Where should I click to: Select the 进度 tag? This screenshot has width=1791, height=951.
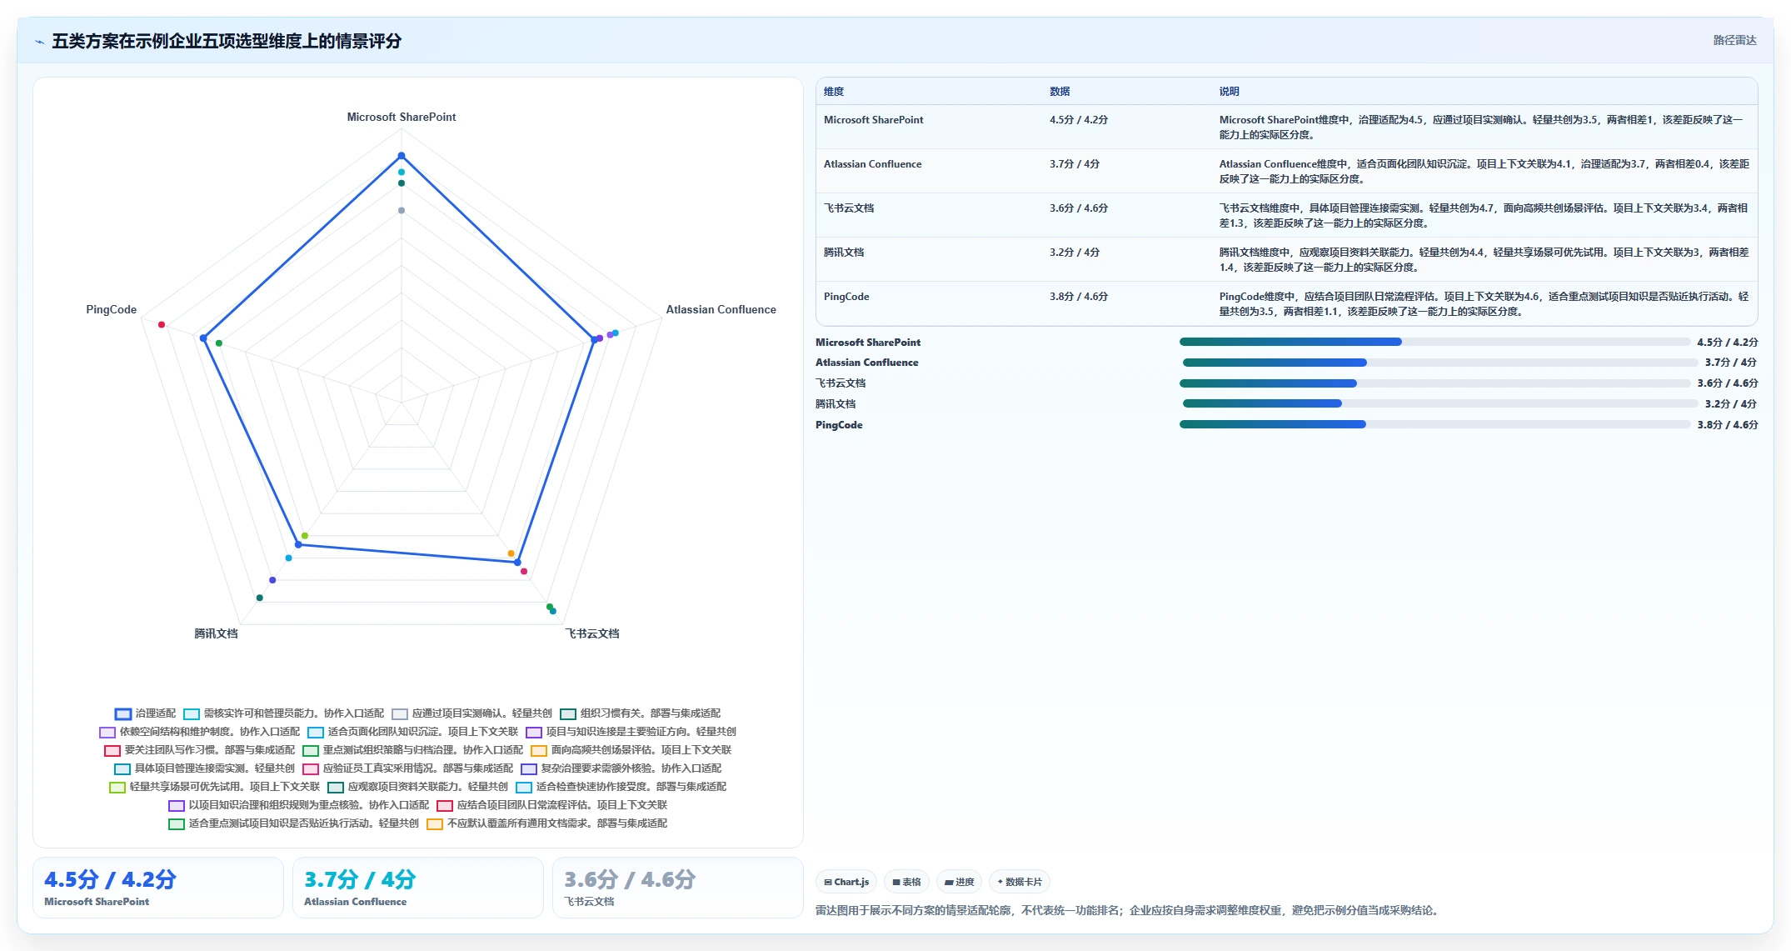tap(959, 882)
